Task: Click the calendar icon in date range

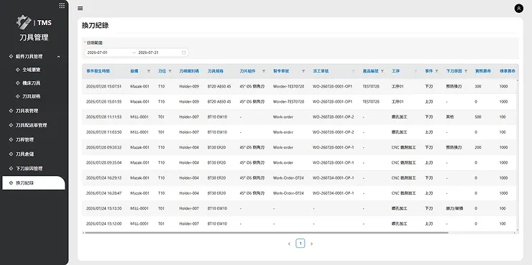Action: [183, 52]
